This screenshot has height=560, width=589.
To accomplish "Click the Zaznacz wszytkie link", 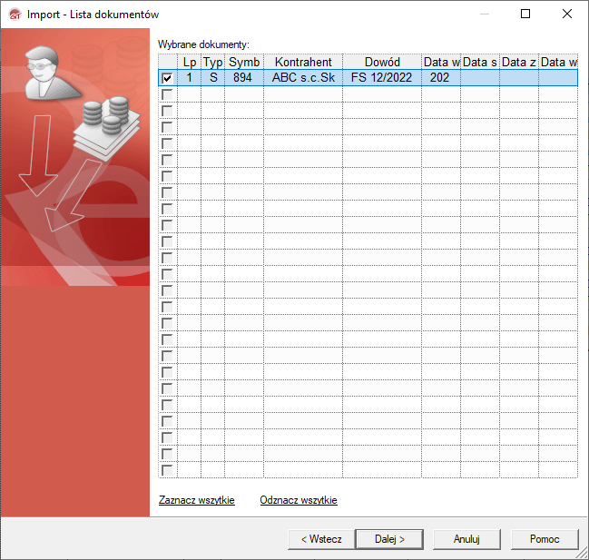I will coord(196,500).
